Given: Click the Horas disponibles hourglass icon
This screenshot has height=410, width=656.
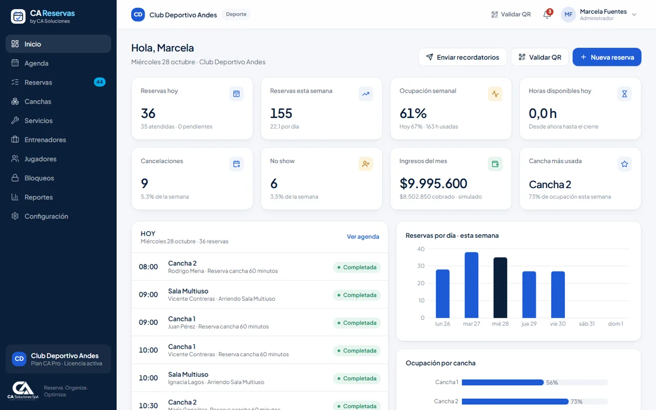Looking at the screenshot, I should 624,94.
